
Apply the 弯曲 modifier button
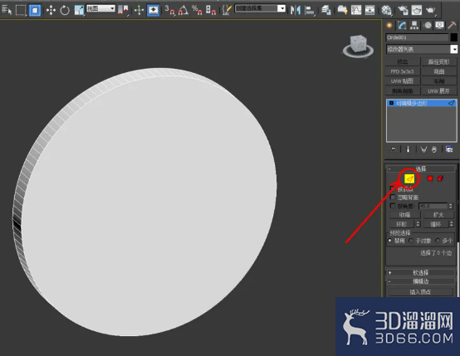(x=439, y=71)
